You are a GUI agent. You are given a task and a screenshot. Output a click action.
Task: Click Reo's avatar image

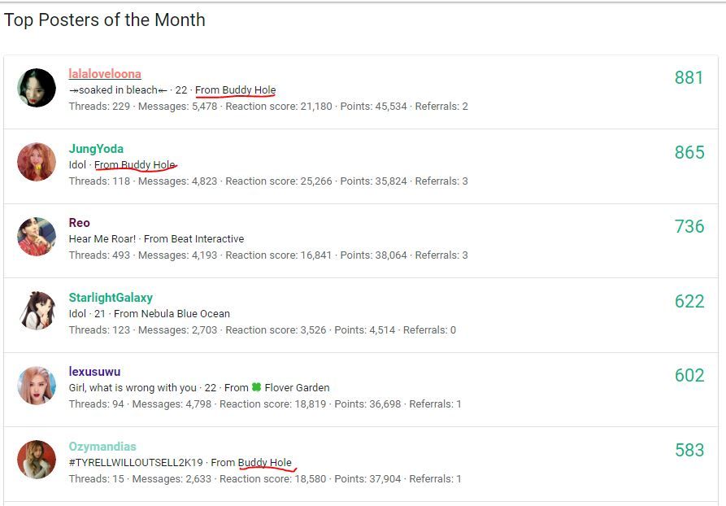pos(37,236)
